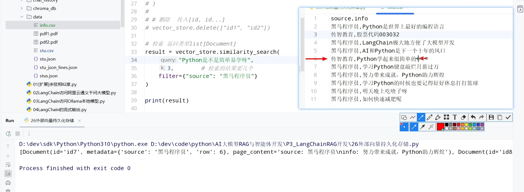This screenshot has width=524, height=192.
Task: Open stus.json in project tree
Action: pyautogui.click(x=48, y=76)
